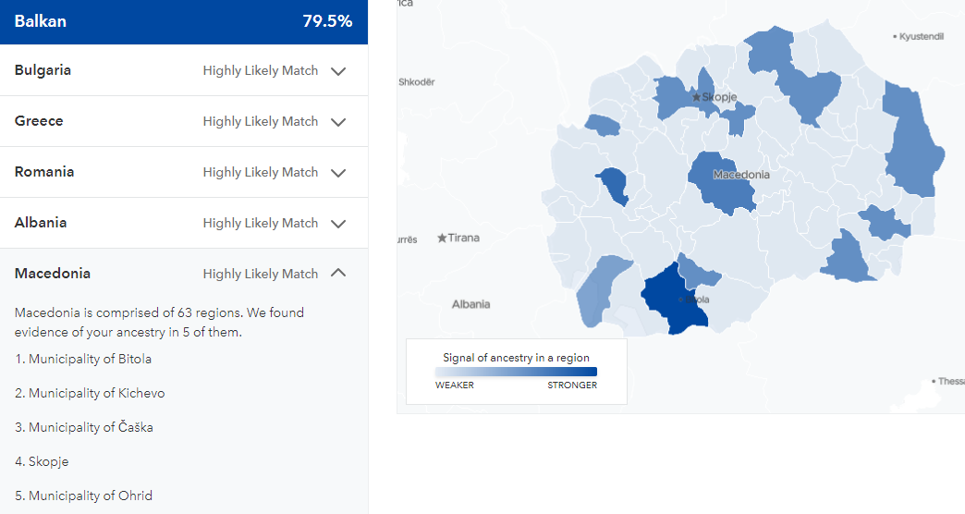The height and width of the screenshot is (514, 965).
Task: Click the Skopje star marker on map
Action: [x=696, y=97]
